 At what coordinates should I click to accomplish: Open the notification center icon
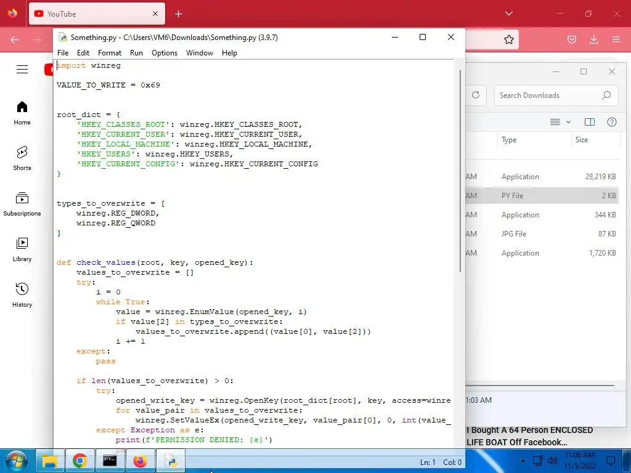[611, 461]
